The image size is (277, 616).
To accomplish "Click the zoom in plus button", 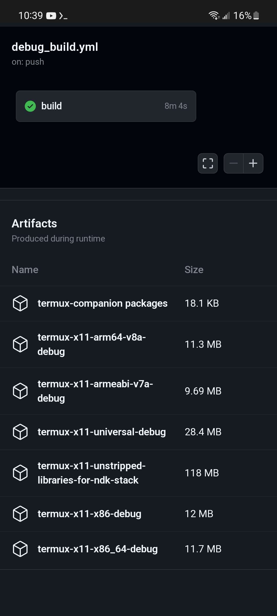I will [253, 163].
